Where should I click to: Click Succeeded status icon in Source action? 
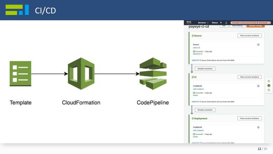click(194, 52)
